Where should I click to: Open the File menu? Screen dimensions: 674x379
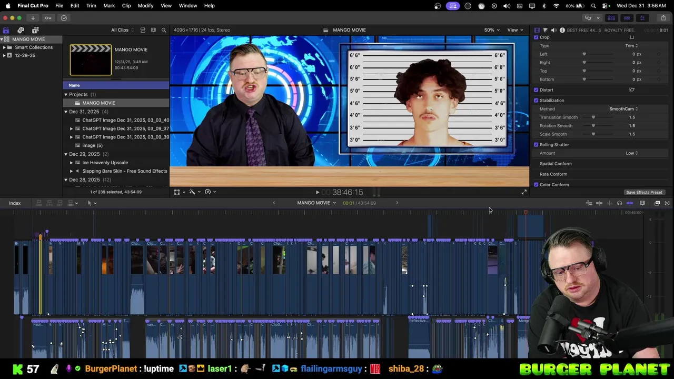click(59, 6)
